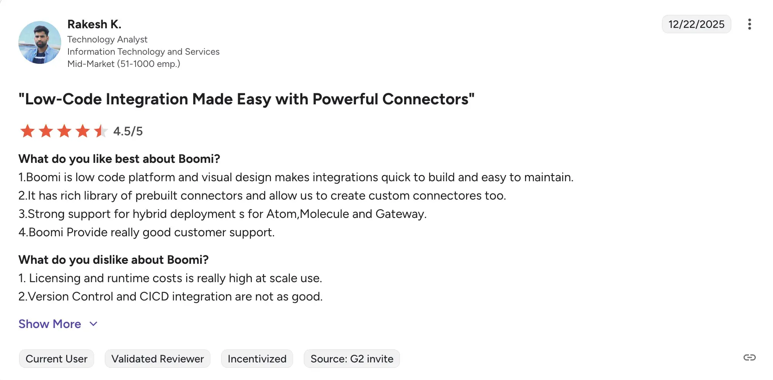Open the three-dot more options menu
Viewport: 773px width, 380px height.
click(x=749, y=24)
